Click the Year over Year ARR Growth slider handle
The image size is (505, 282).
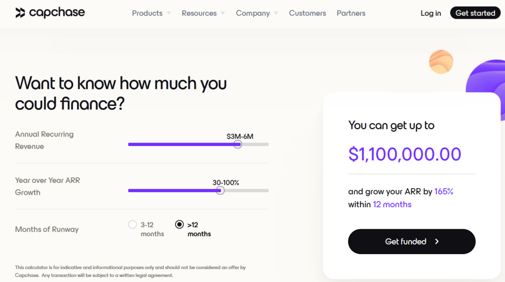220,191
